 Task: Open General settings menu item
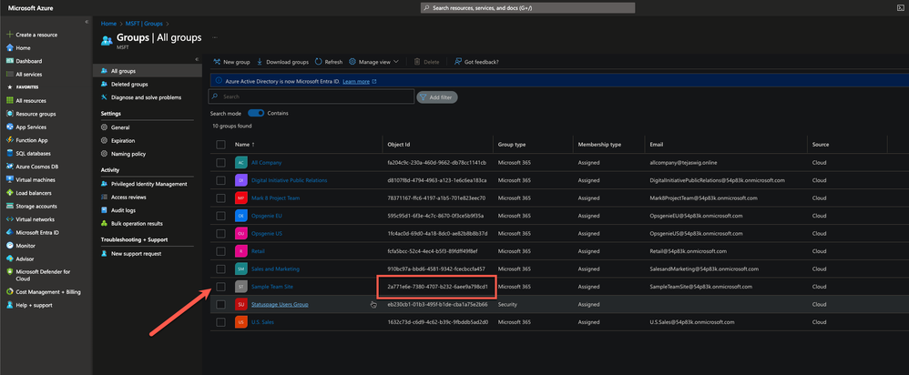(120, 127)
